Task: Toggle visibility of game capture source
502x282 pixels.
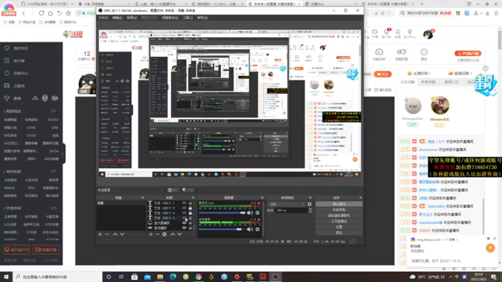Action: coord(184,228)
